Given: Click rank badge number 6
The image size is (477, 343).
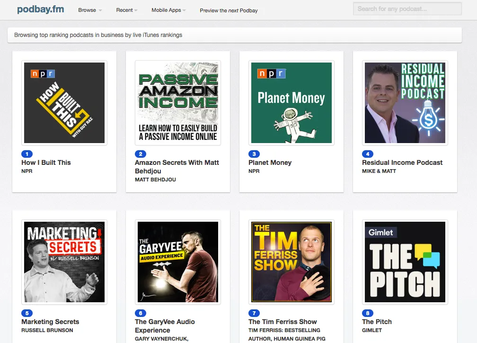Looking at the screenshot, I should 141,313.
